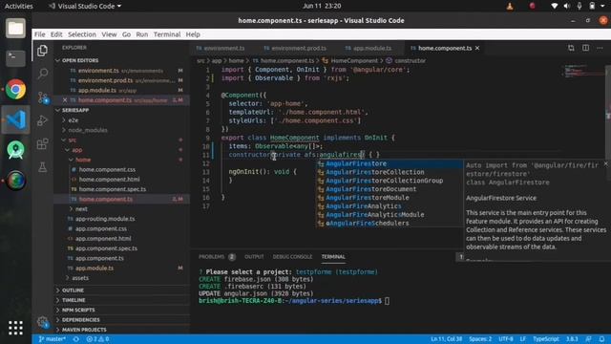Open the Search view in activity bar

pyautogui.click(x=42, y=74)
